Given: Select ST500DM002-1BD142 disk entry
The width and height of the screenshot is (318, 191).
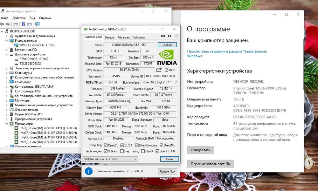Looking at the screenshot, I should click(34, 59).
